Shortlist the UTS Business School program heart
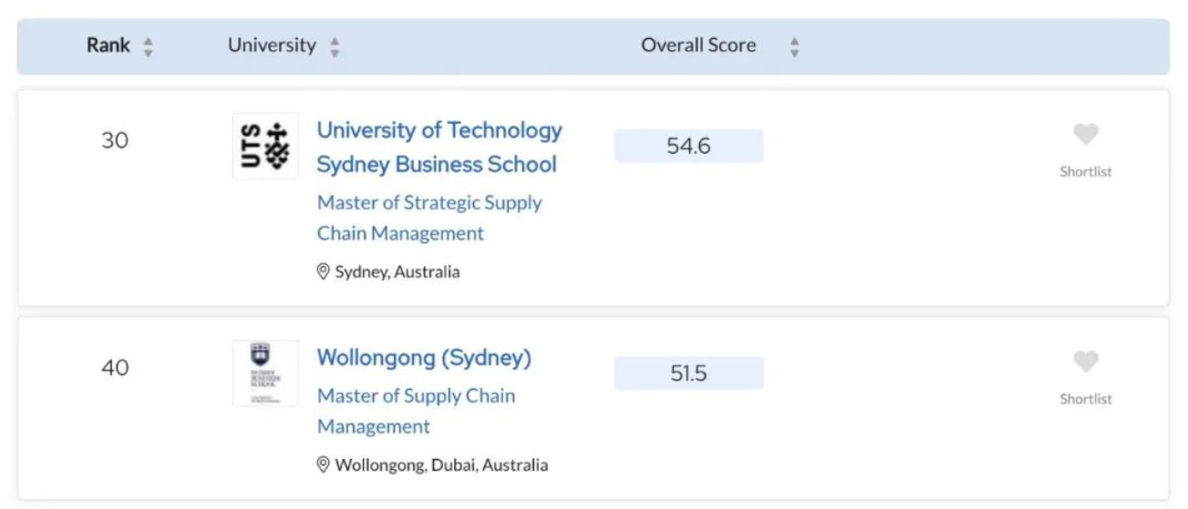1188x509 pixels. point(1085,135)
